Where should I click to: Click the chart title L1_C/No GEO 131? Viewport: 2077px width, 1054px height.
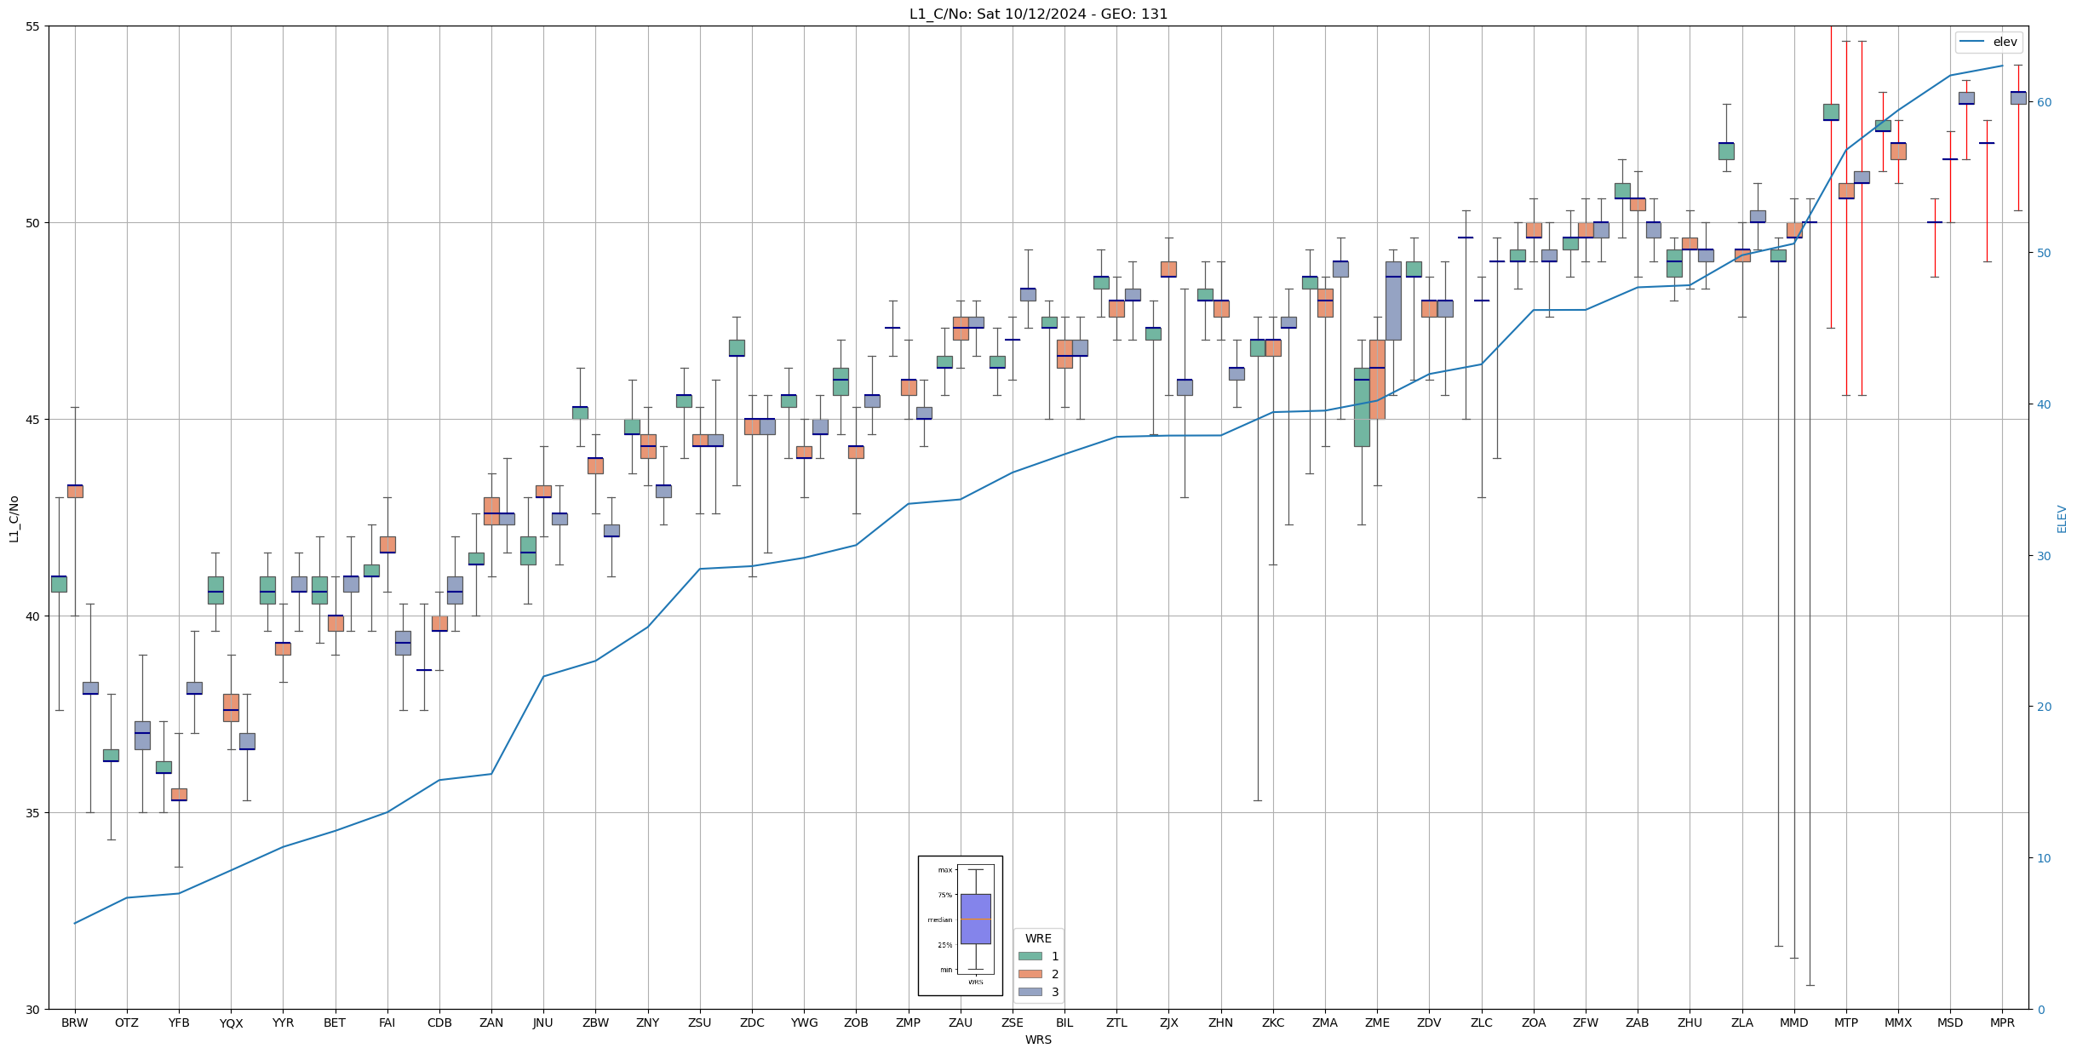(1038, 14)
